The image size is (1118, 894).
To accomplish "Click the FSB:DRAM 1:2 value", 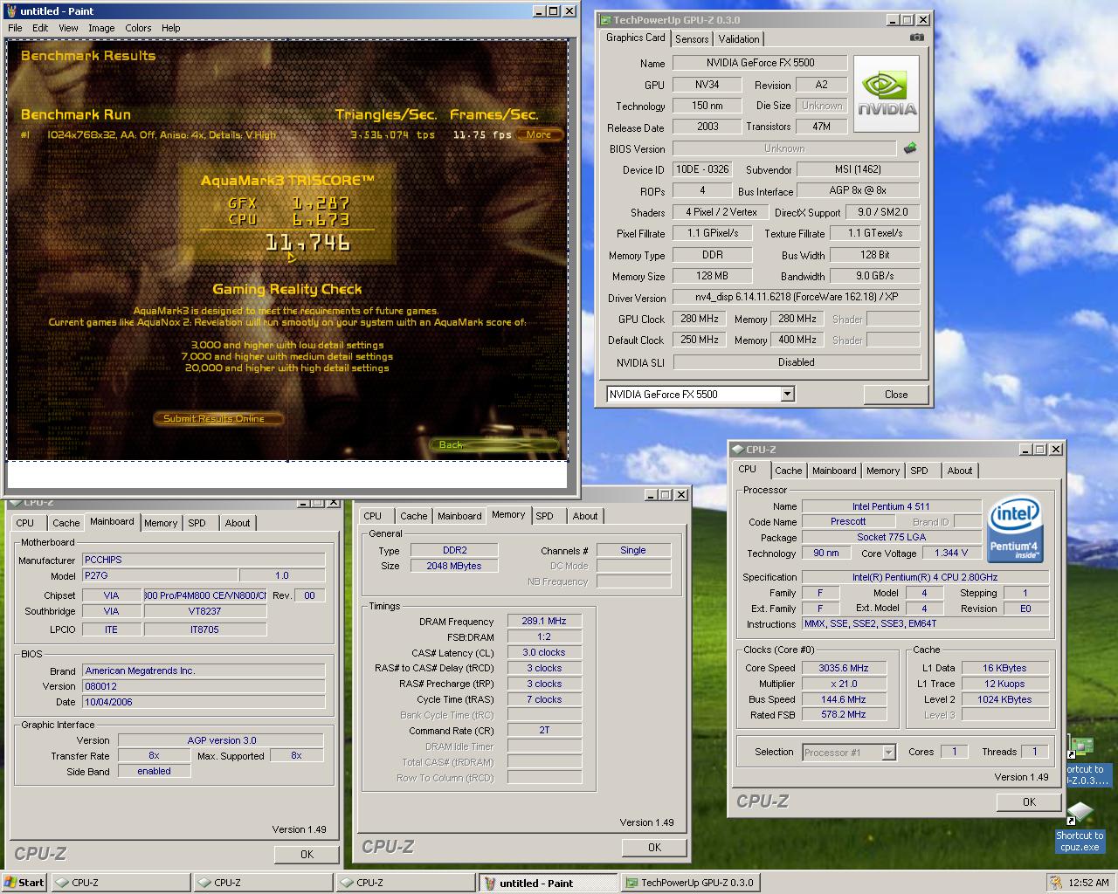I will pyautogui.click(x=544, y=637).
